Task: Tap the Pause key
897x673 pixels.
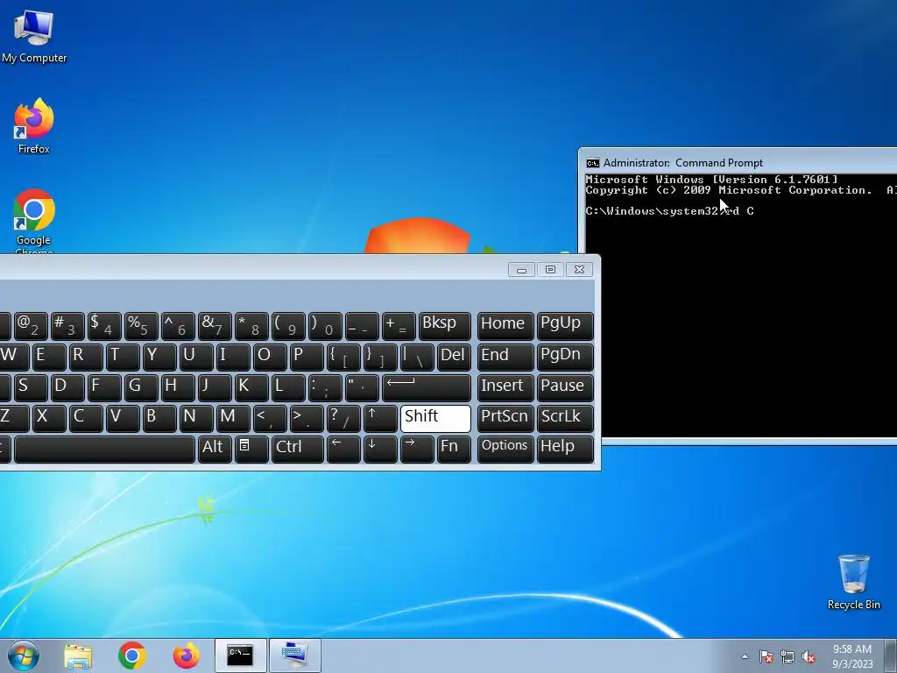Action: pyautogui.click(x=565, y=387)
